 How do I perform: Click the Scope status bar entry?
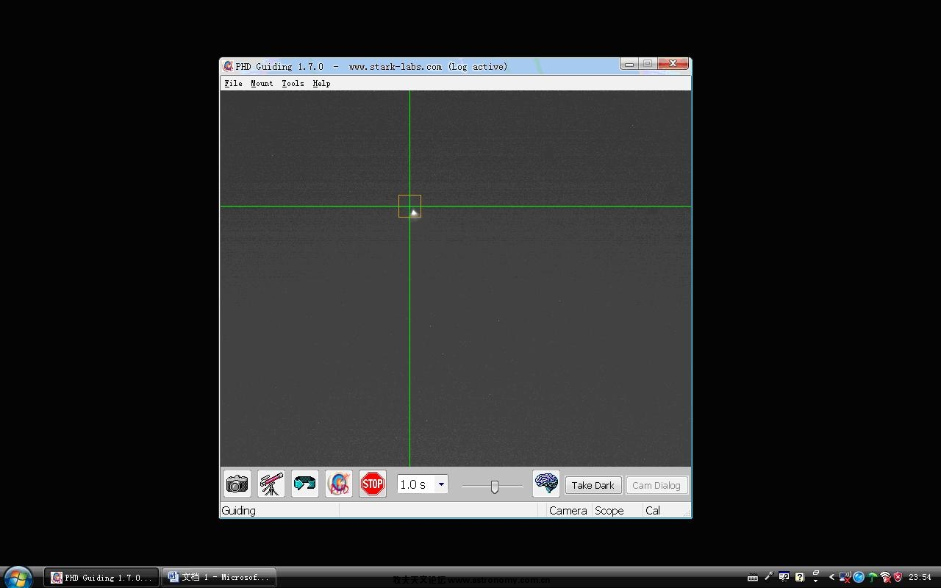[609, 510]
